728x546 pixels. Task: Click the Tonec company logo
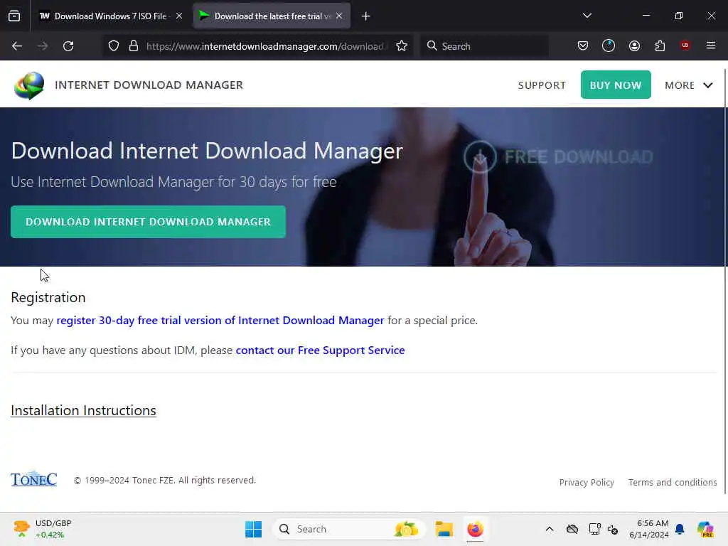34,478
